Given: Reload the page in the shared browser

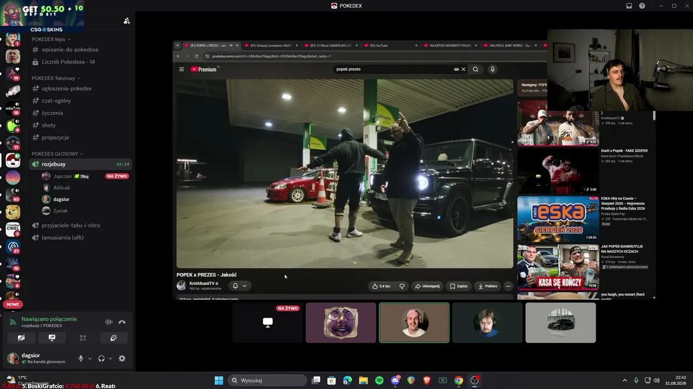Looking at the screenshot, I should tap(197, 56).
